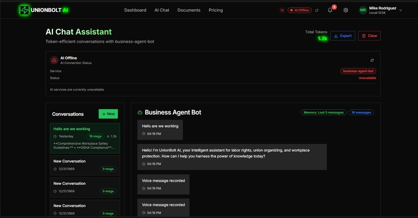Viewport: 418px width, 218px height.
Task: Open the settings gear icon
Action: [x=346, y=10]
